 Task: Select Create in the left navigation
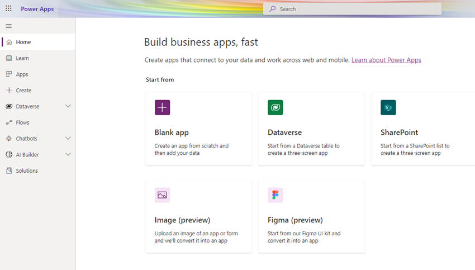(23, 90)
